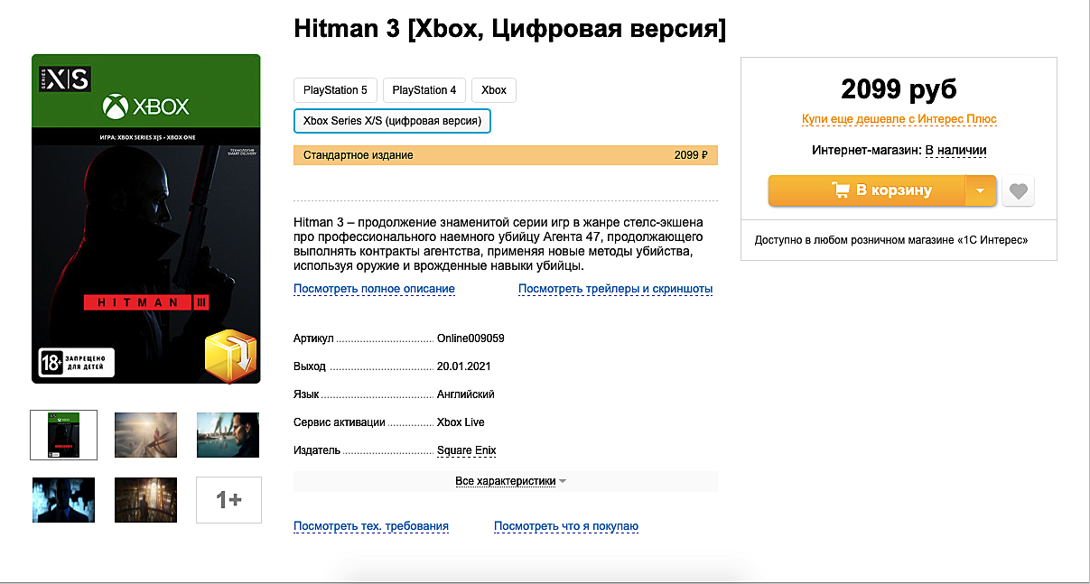Select PlayStation 5 platform option
The width and height of the screenshot is (1090, 584).
pyautogui.click(x=335, y=90)
